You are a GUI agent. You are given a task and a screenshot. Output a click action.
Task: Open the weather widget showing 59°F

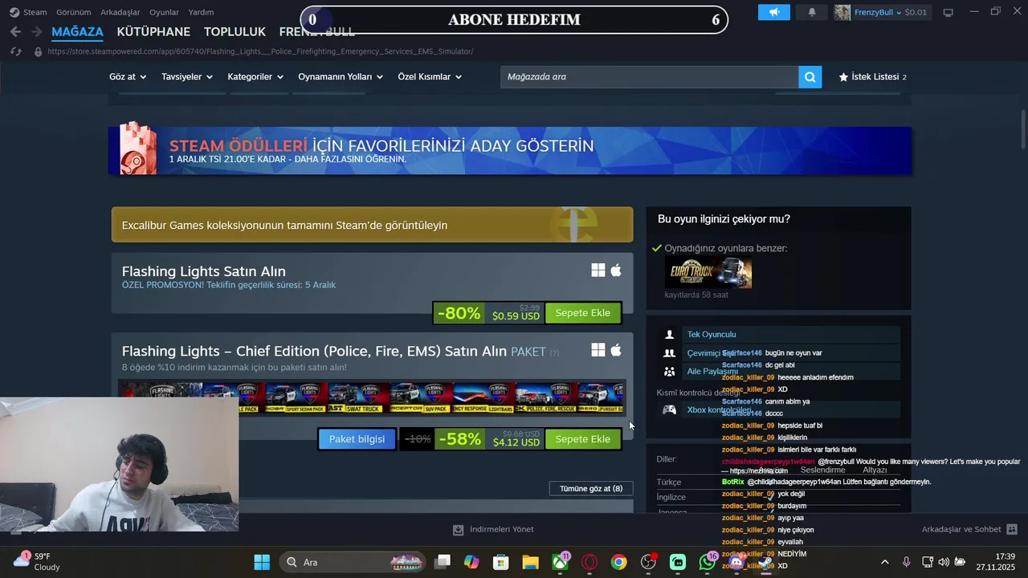[x=36, y=562]
